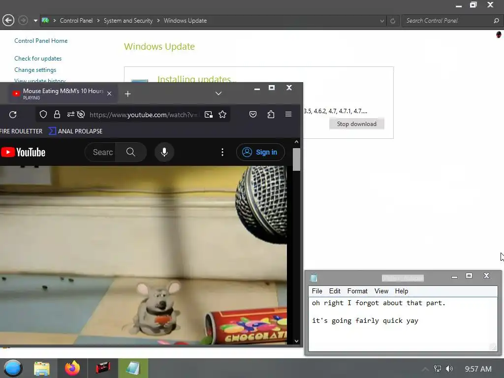504x378 pixels.
Task: Open a new Firefox tab
Action: 127,94
